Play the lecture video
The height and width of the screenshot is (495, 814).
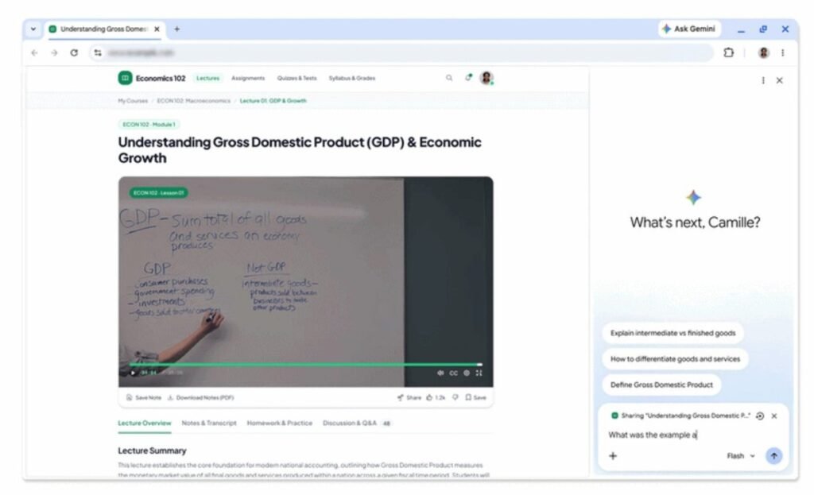[133, 373]
